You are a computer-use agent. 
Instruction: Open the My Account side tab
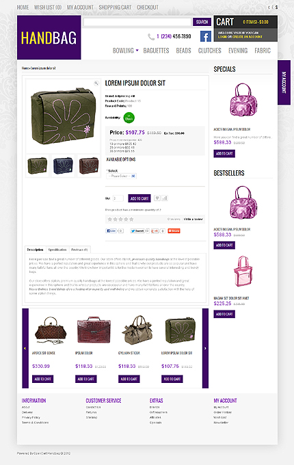click(x=284, y=83)
